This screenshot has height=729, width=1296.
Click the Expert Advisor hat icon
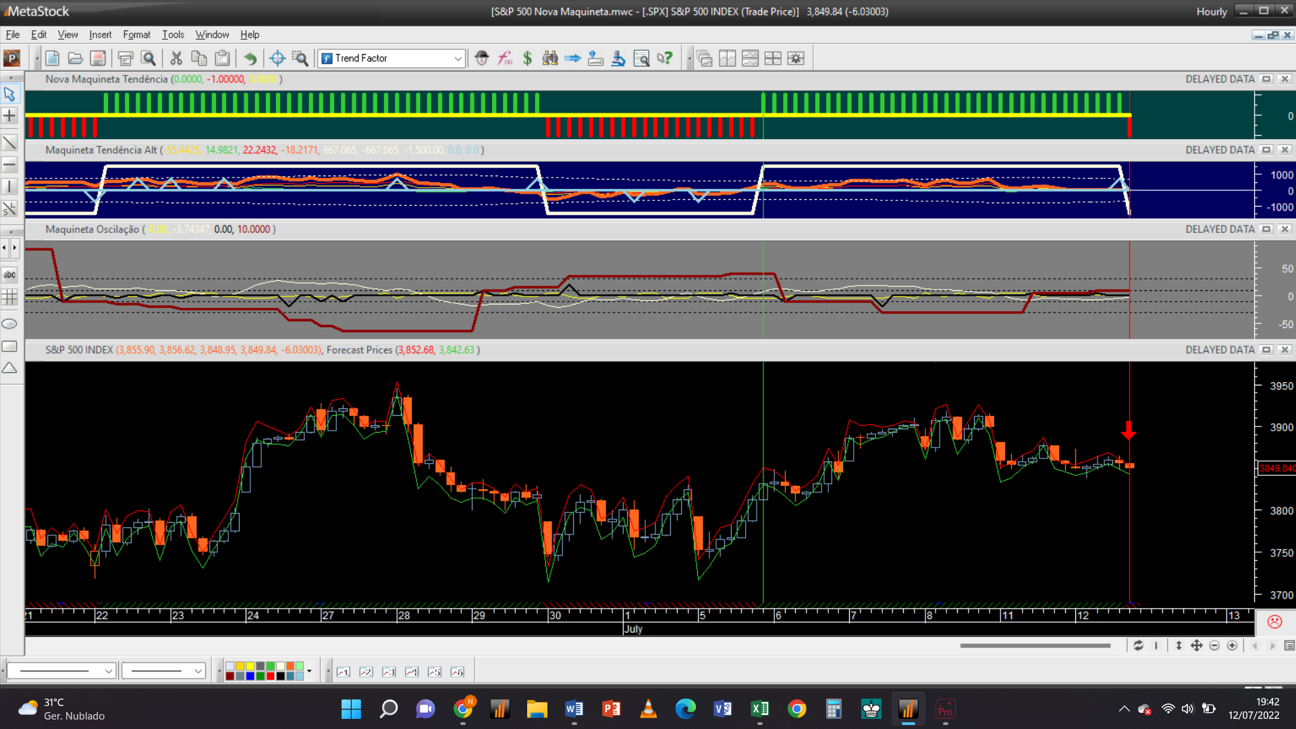coord(481,59)
